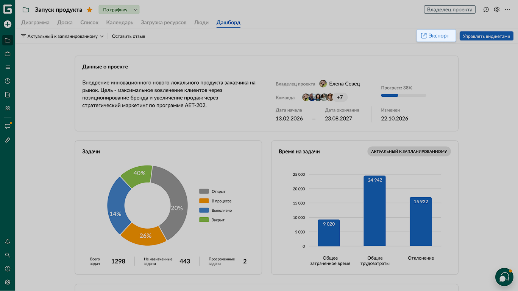The width and height of the screenshot is (518, 291).
Task: Open the three-dots more options menu in the top right
Action: 507,9
